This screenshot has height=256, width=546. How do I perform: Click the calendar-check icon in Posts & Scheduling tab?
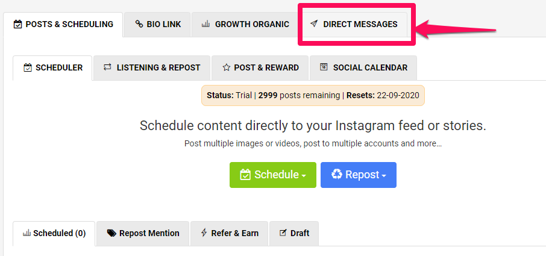click(17, 24)
